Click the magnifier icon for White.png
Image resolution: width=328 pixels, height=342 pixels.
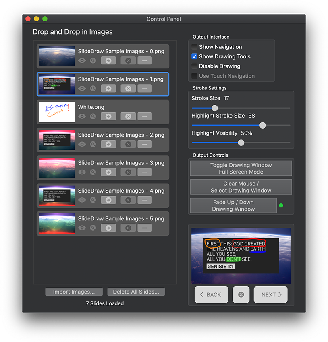(93, 116)
